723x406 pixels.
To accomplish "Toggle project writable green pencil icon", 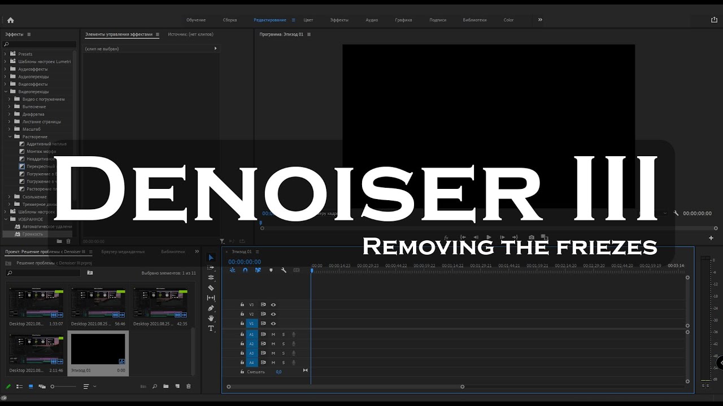I will coord(8,386).
